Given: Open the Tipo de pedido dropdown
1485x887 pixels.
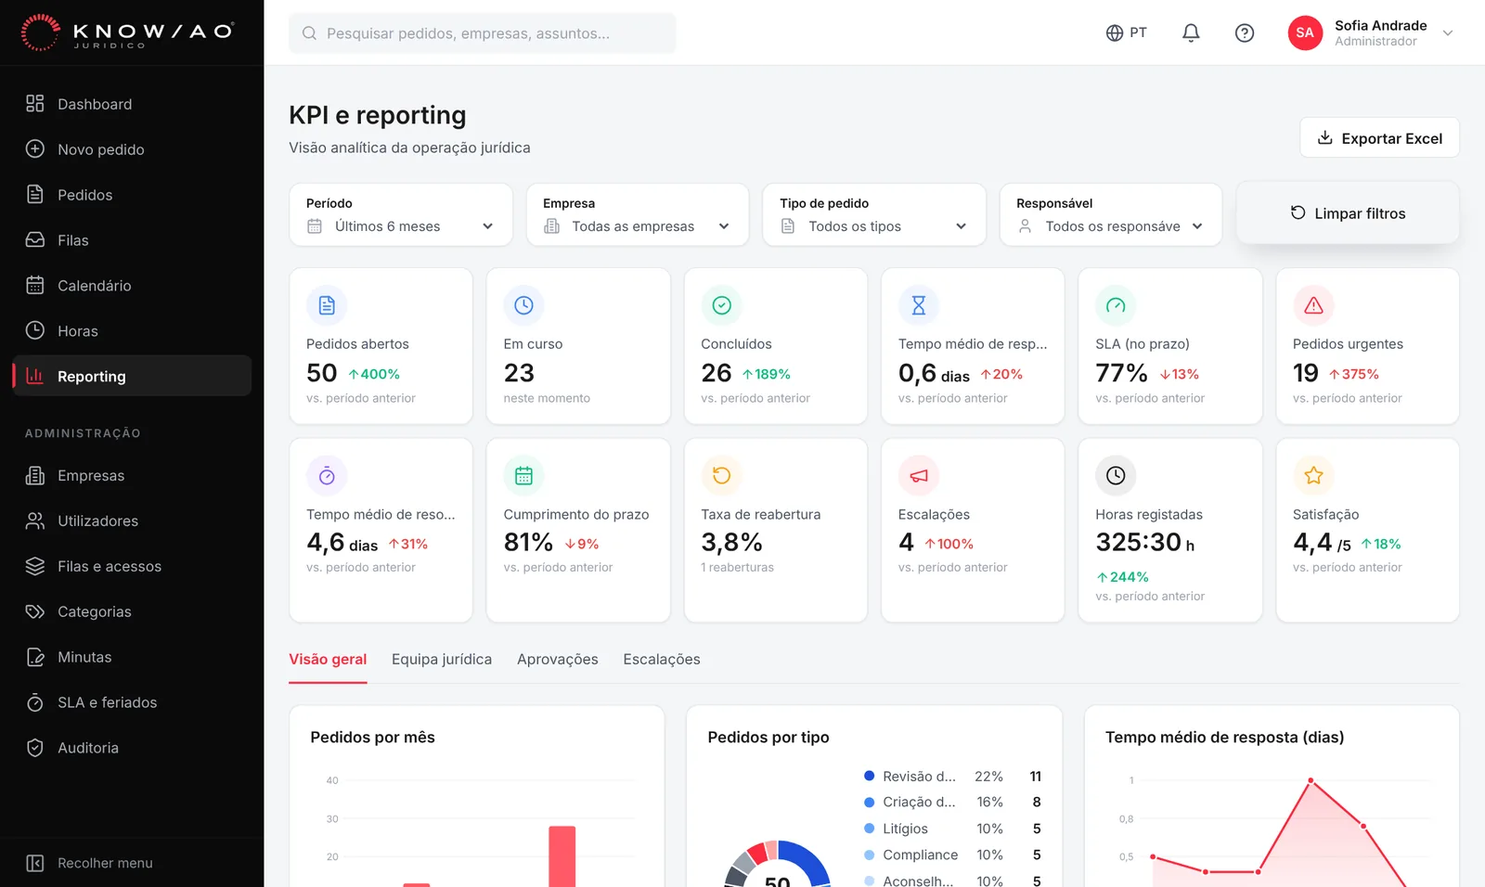Looking at the screenshot, I should (x=874, y=215).
